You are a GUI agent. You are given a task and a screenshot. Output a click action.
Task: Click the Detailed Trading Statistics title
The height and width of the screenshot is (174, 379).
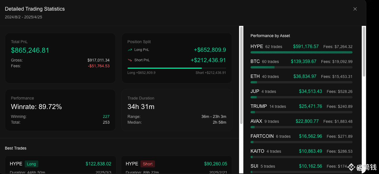35,9
